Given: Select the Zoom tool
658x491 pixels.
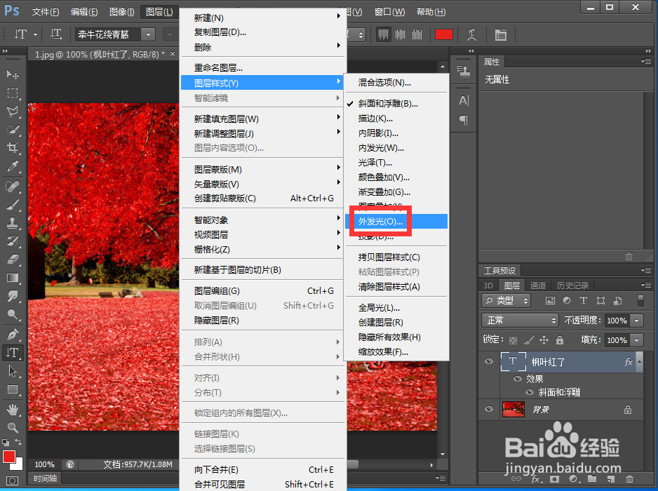Looking at the screenshot, I should tap(11, 429).
